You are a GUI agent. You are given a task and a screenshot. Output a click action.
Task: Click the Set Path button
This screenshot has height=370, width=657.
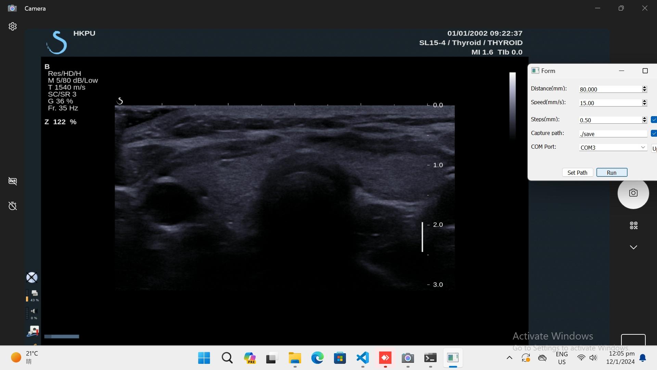point(577,173)
